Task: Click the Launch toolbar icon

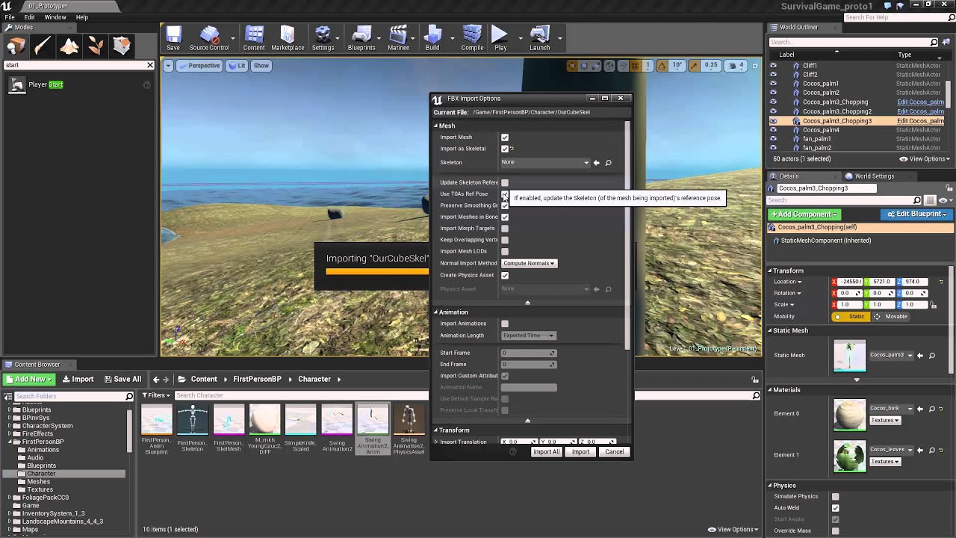Action: (539, 39)
